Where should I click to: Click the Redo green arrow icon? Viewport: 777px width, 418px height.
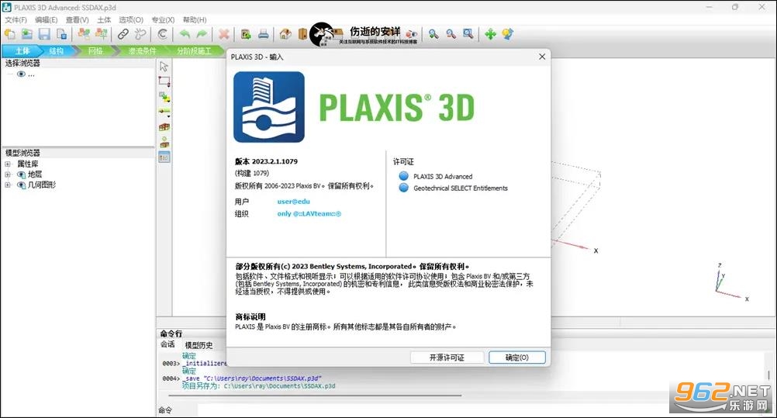[x=202, y=34]
